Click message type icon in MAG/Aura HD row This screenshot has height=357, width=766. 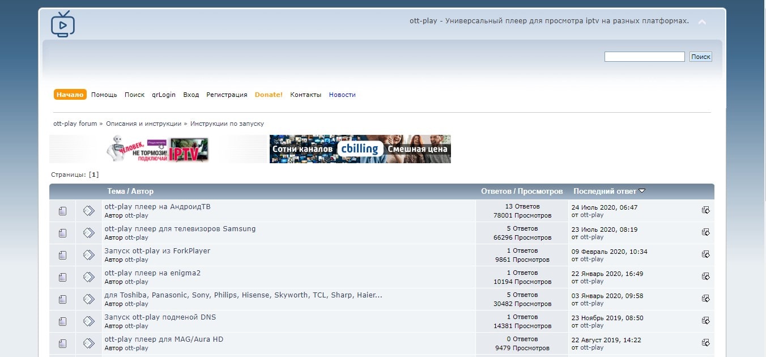point(89,343)
